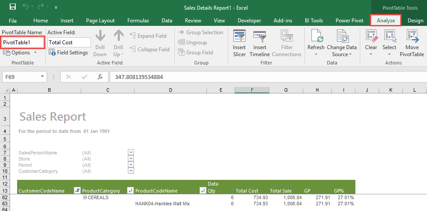Open the CustomerCodeName column filter button
427x211 pixels.
coord(77,191)
